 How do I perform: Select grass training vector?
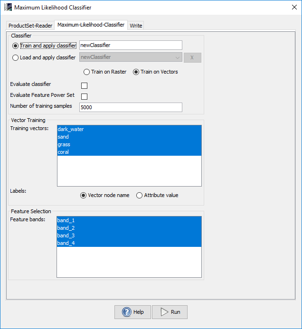pyautogui.click(x=129, y=144)
